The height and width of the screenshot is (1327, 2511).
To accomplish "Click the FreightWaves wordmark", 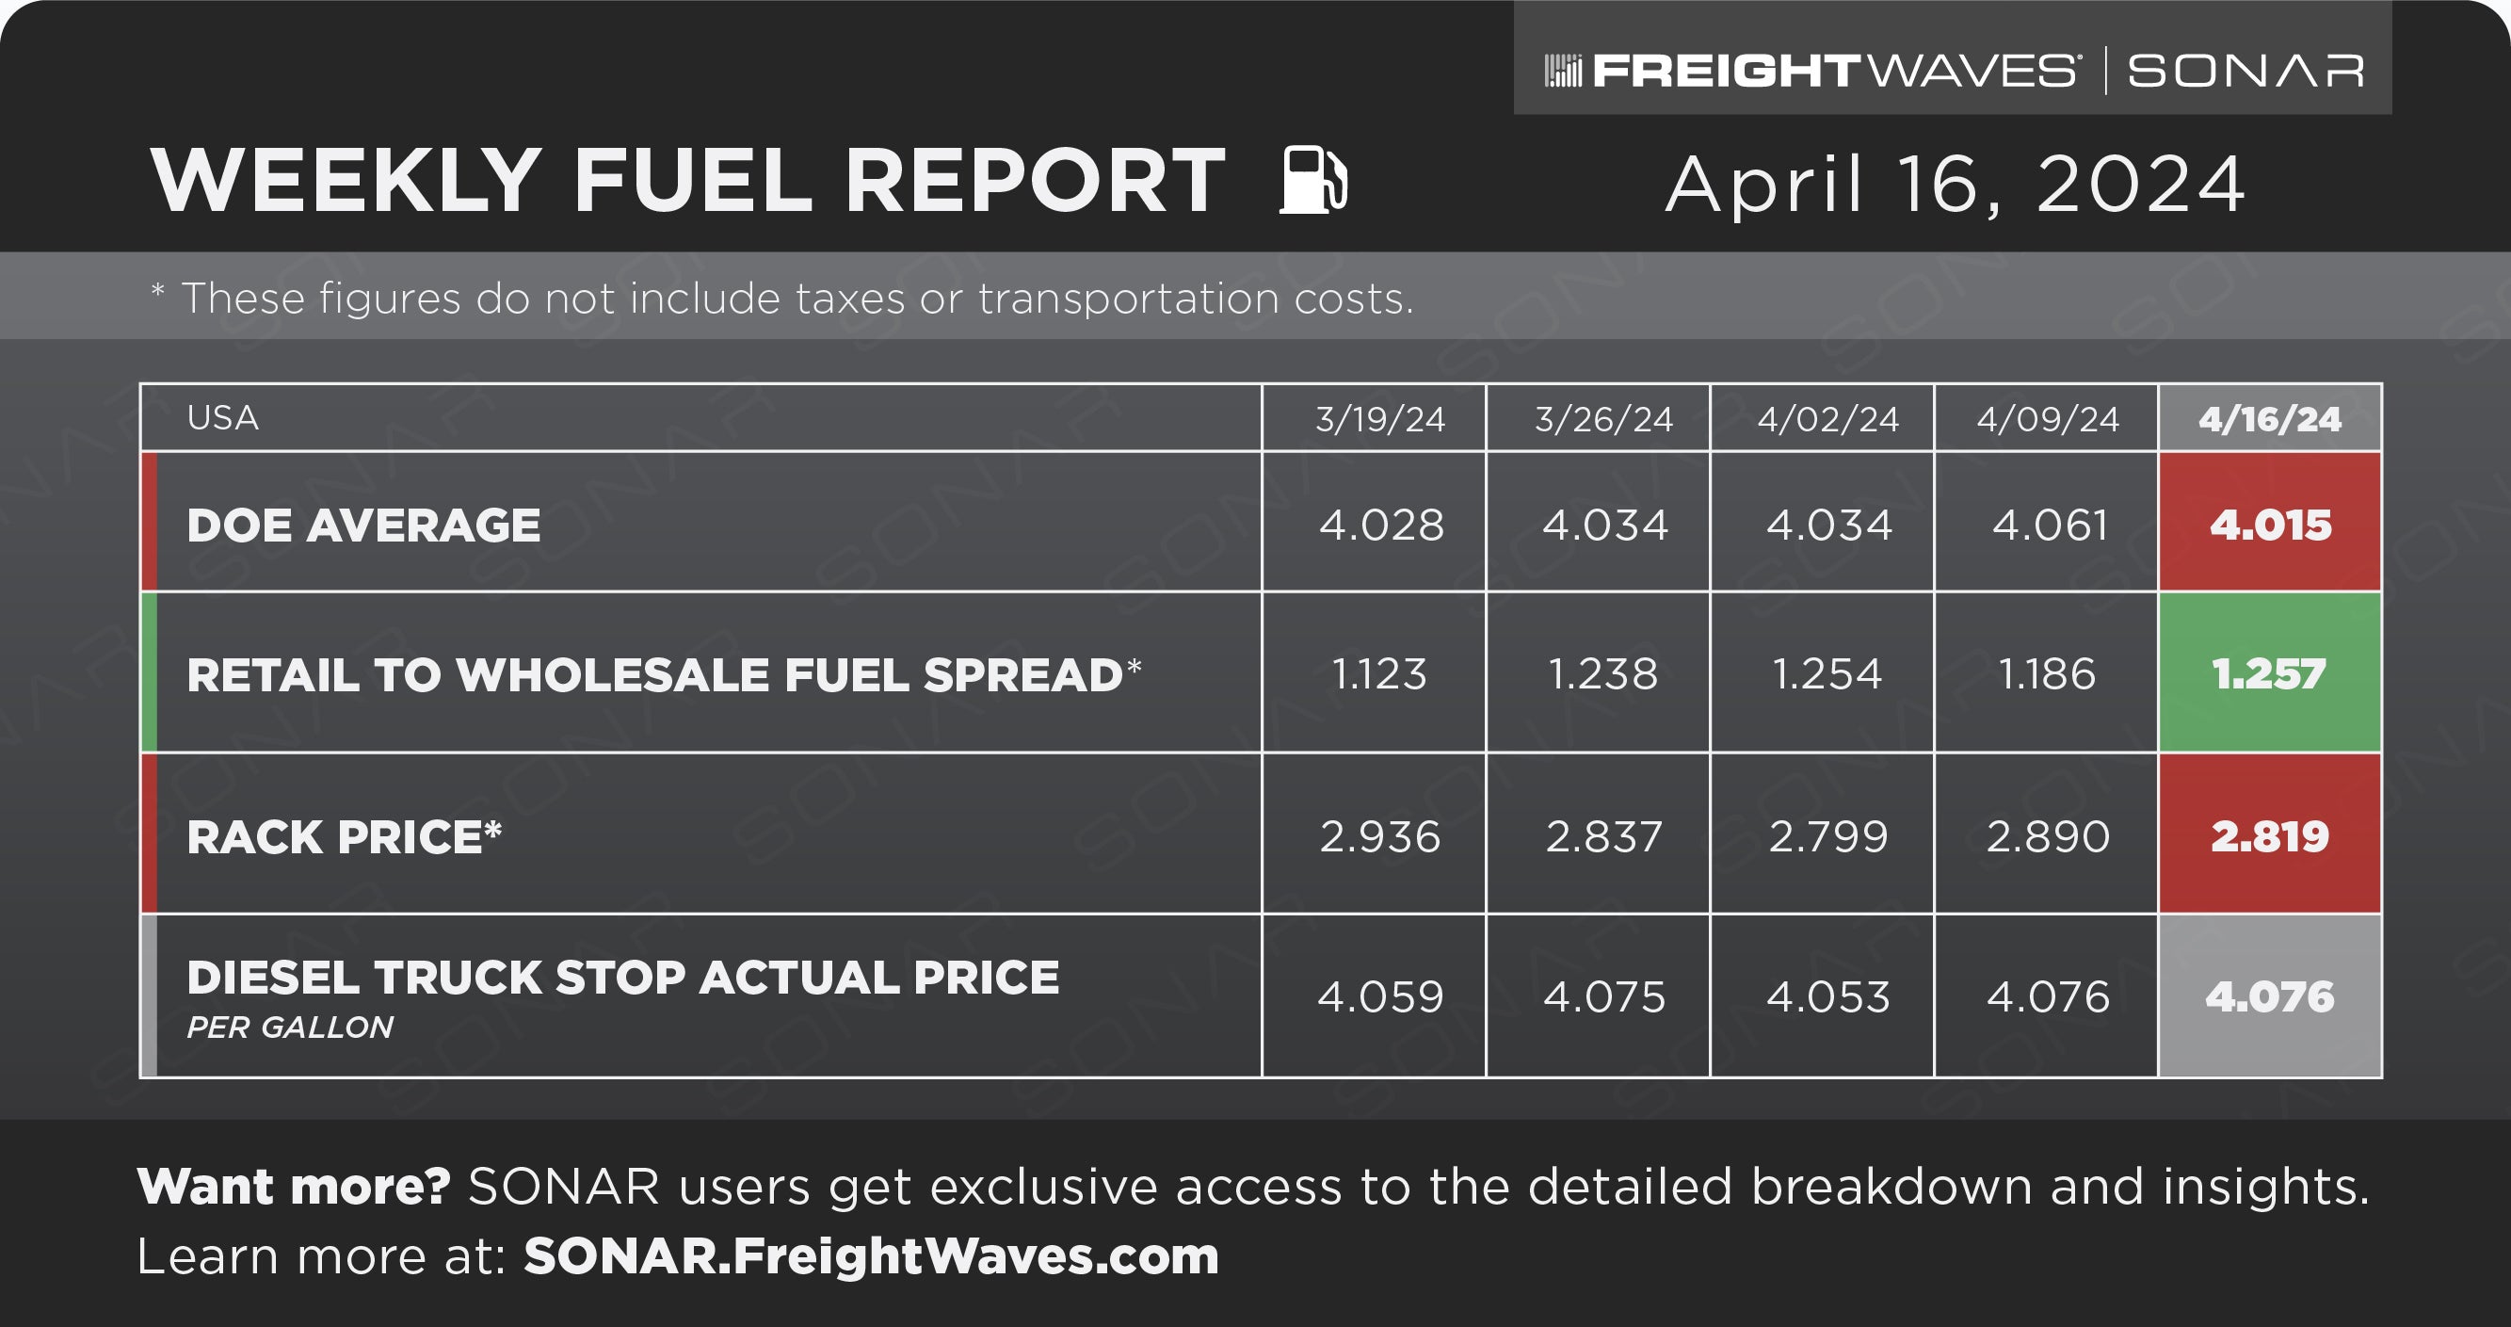I will [1836, 72].
